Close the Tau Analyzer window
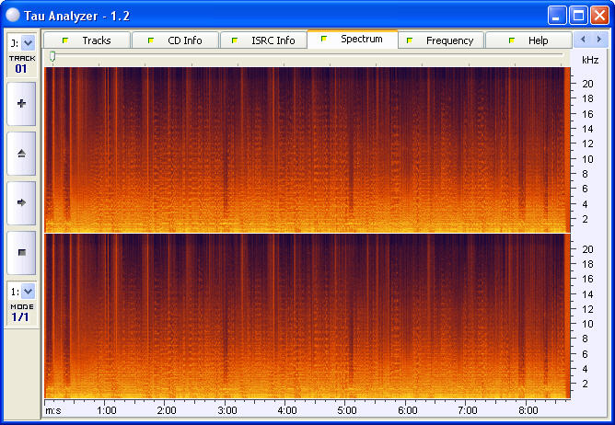This screenshot has height=425, width=615. [x=599, y=15]
